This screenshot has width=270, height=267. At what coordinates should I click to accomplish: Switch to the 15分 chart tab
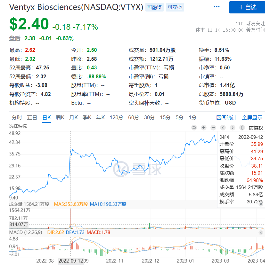[165, 117]
